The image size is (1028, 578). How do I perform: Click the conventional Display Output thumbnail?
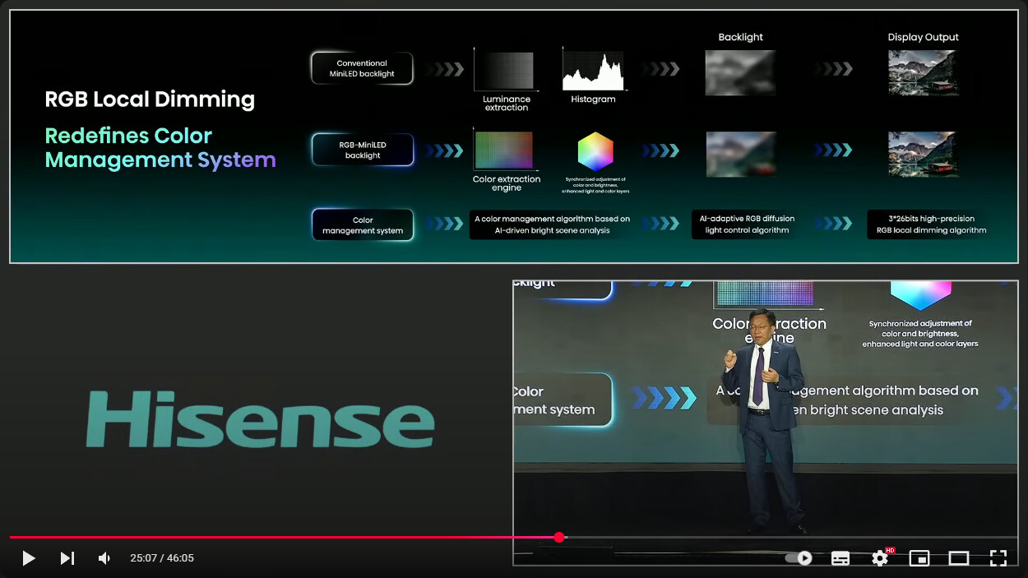(x=923, y=73)
